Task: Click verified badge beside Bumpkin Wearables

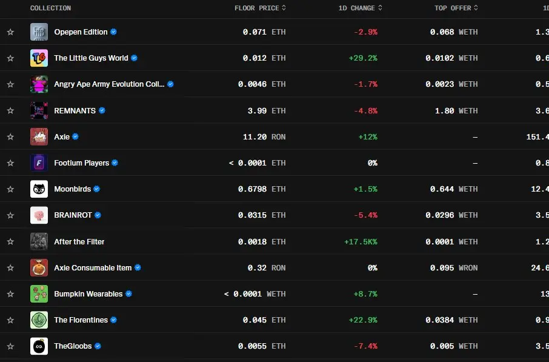Action: tap(128, 293)
